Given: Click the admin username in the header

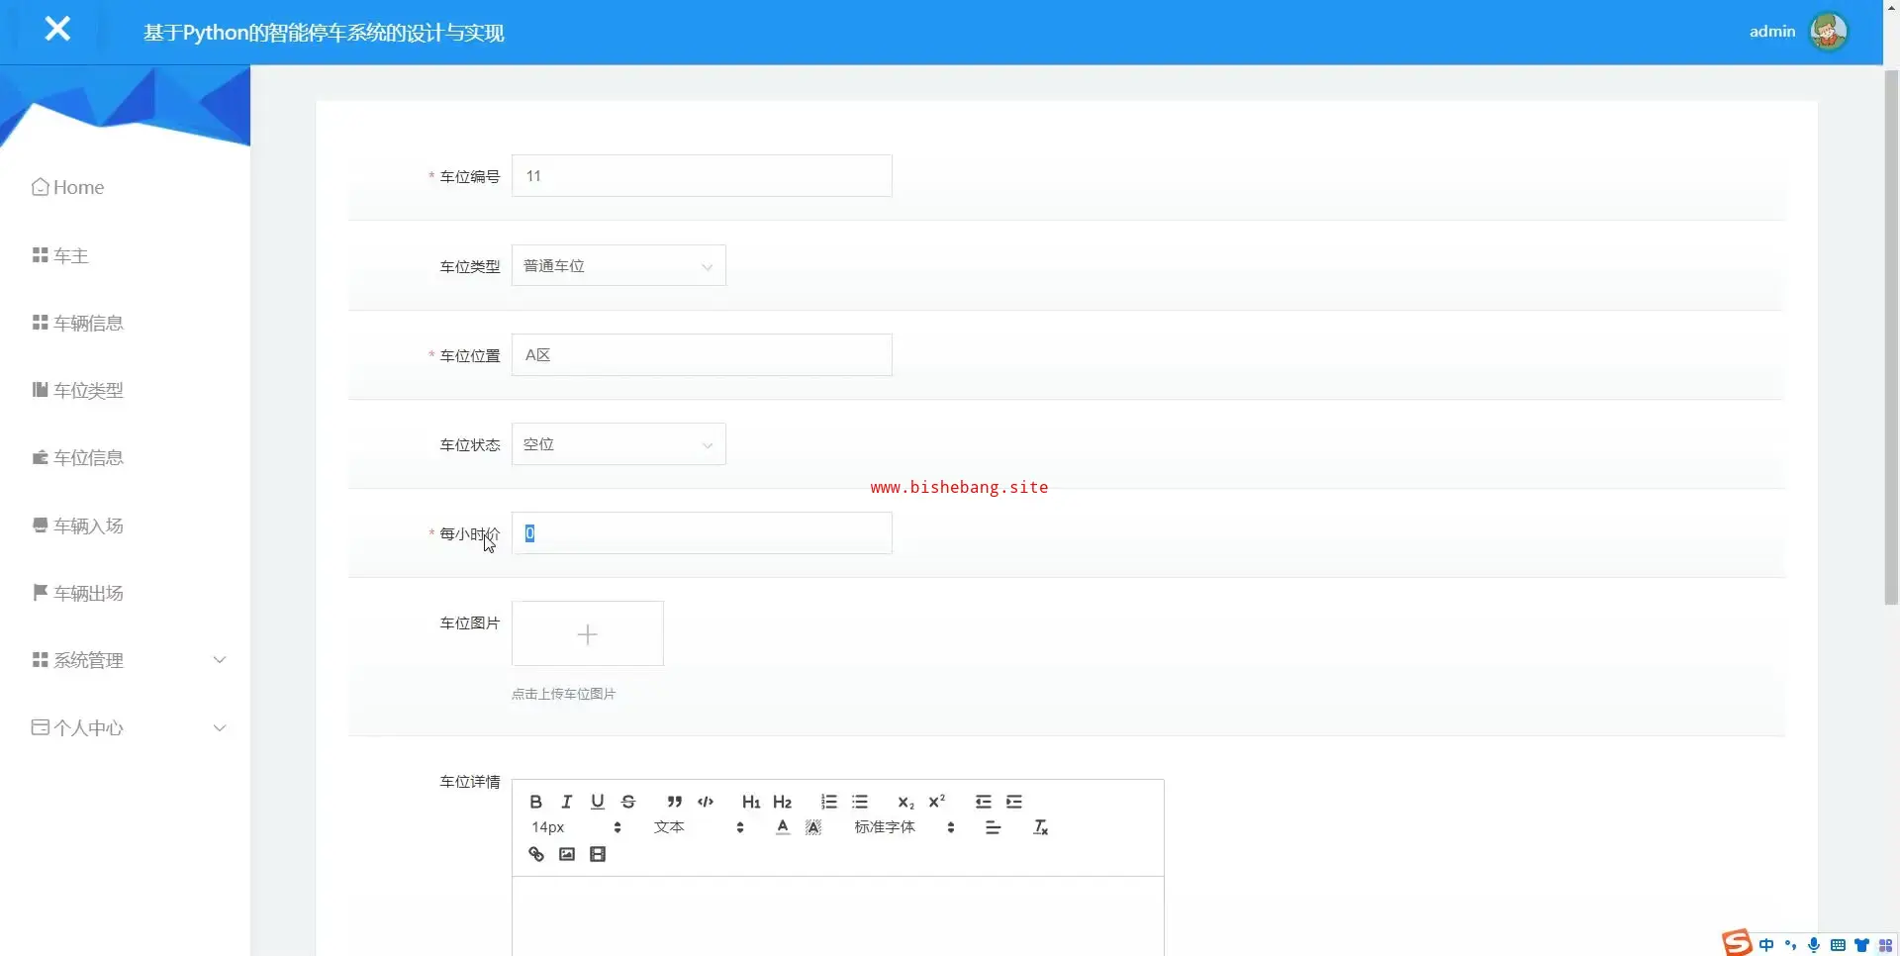Looking at the screenshot, I should (1772, 32).
